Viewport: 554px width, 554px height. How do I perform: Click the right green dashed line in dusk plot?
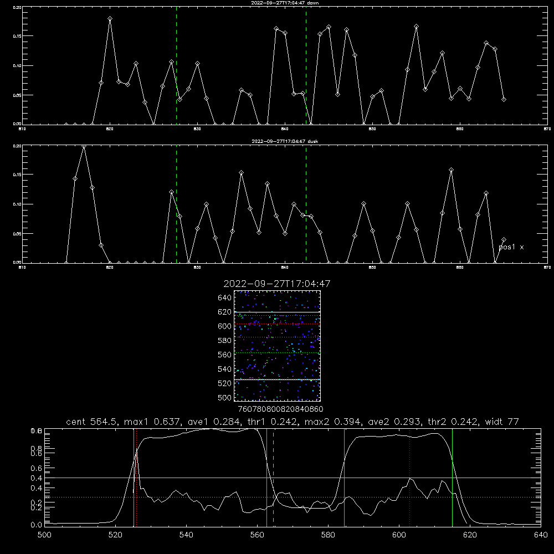(306, 204)
